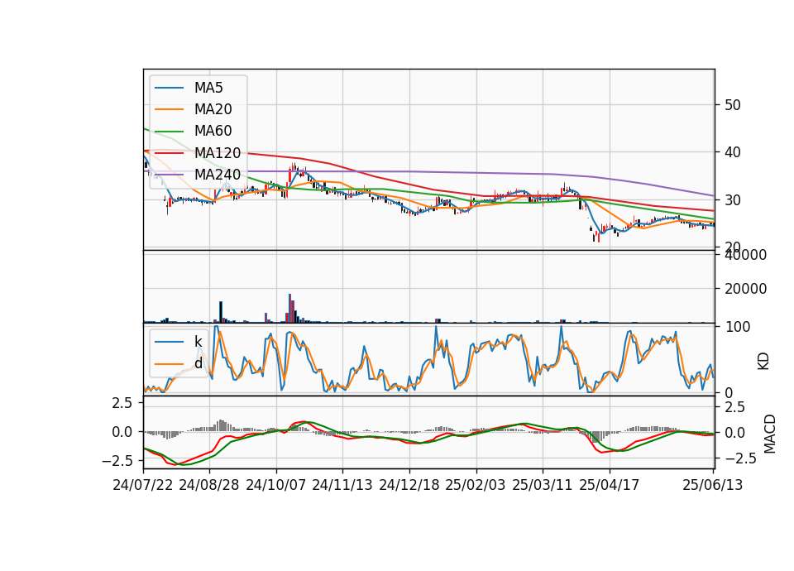Click the MA20 legend label
The width and height of the screenshot is (794, 571).
click(x=213, y=109)
